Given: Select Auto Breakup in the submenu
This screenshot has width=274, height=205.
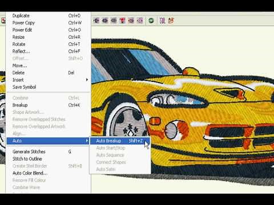Looking at the screenshot, I should pos(120,141).
